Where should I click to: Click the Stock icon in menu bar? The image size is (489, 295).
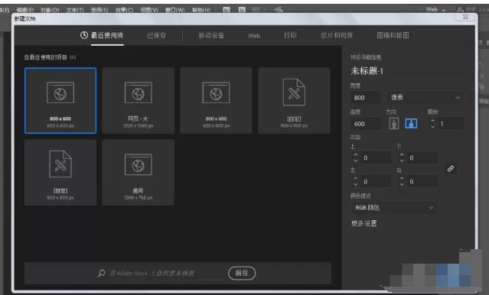point(242,10)
